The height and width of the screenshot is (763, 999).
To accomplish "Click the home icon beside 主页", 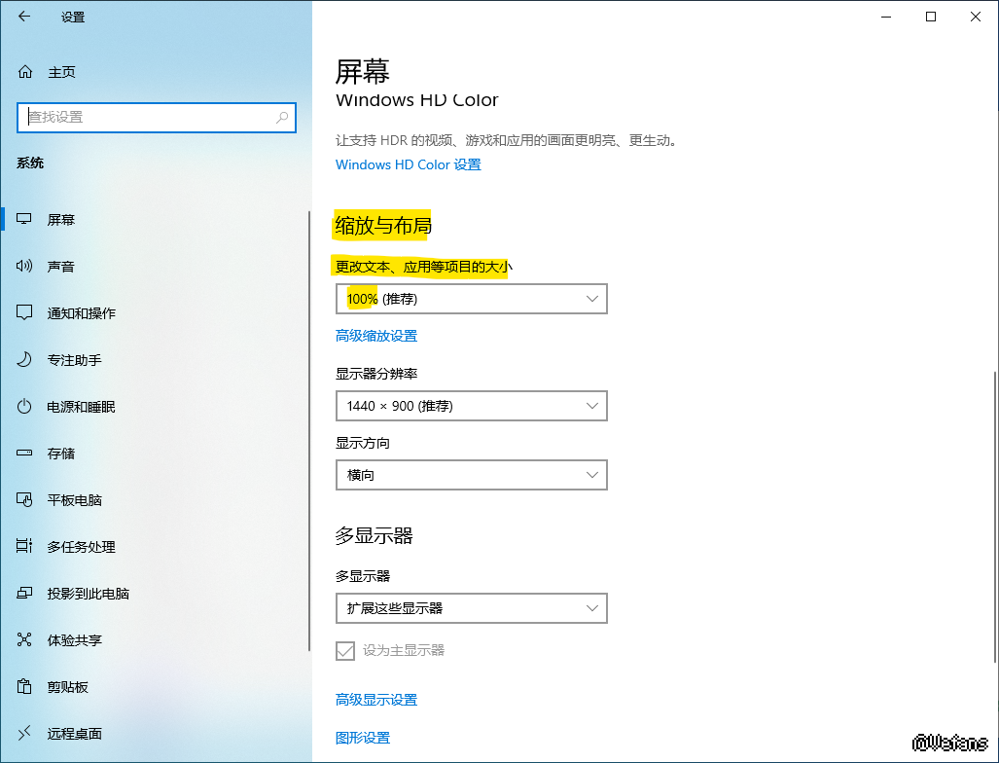I will pyautogui.click(x=25, y=71).
